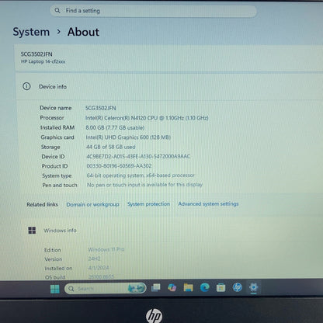This screenshot has width=323, height=323.
Task: Open File Explorer from the taskbar
Action: [188, 287]
